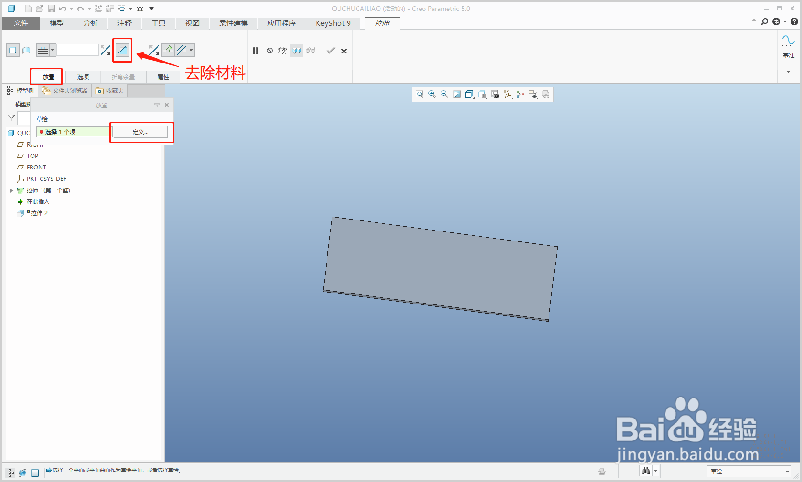Open selection filter 草绘 dropdown

(x=787, y=472)
